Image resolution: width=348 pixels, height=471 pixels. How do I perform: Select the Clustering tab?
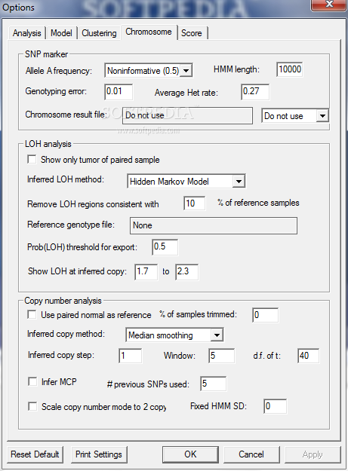pyautogui.click(x=99, y=32)
